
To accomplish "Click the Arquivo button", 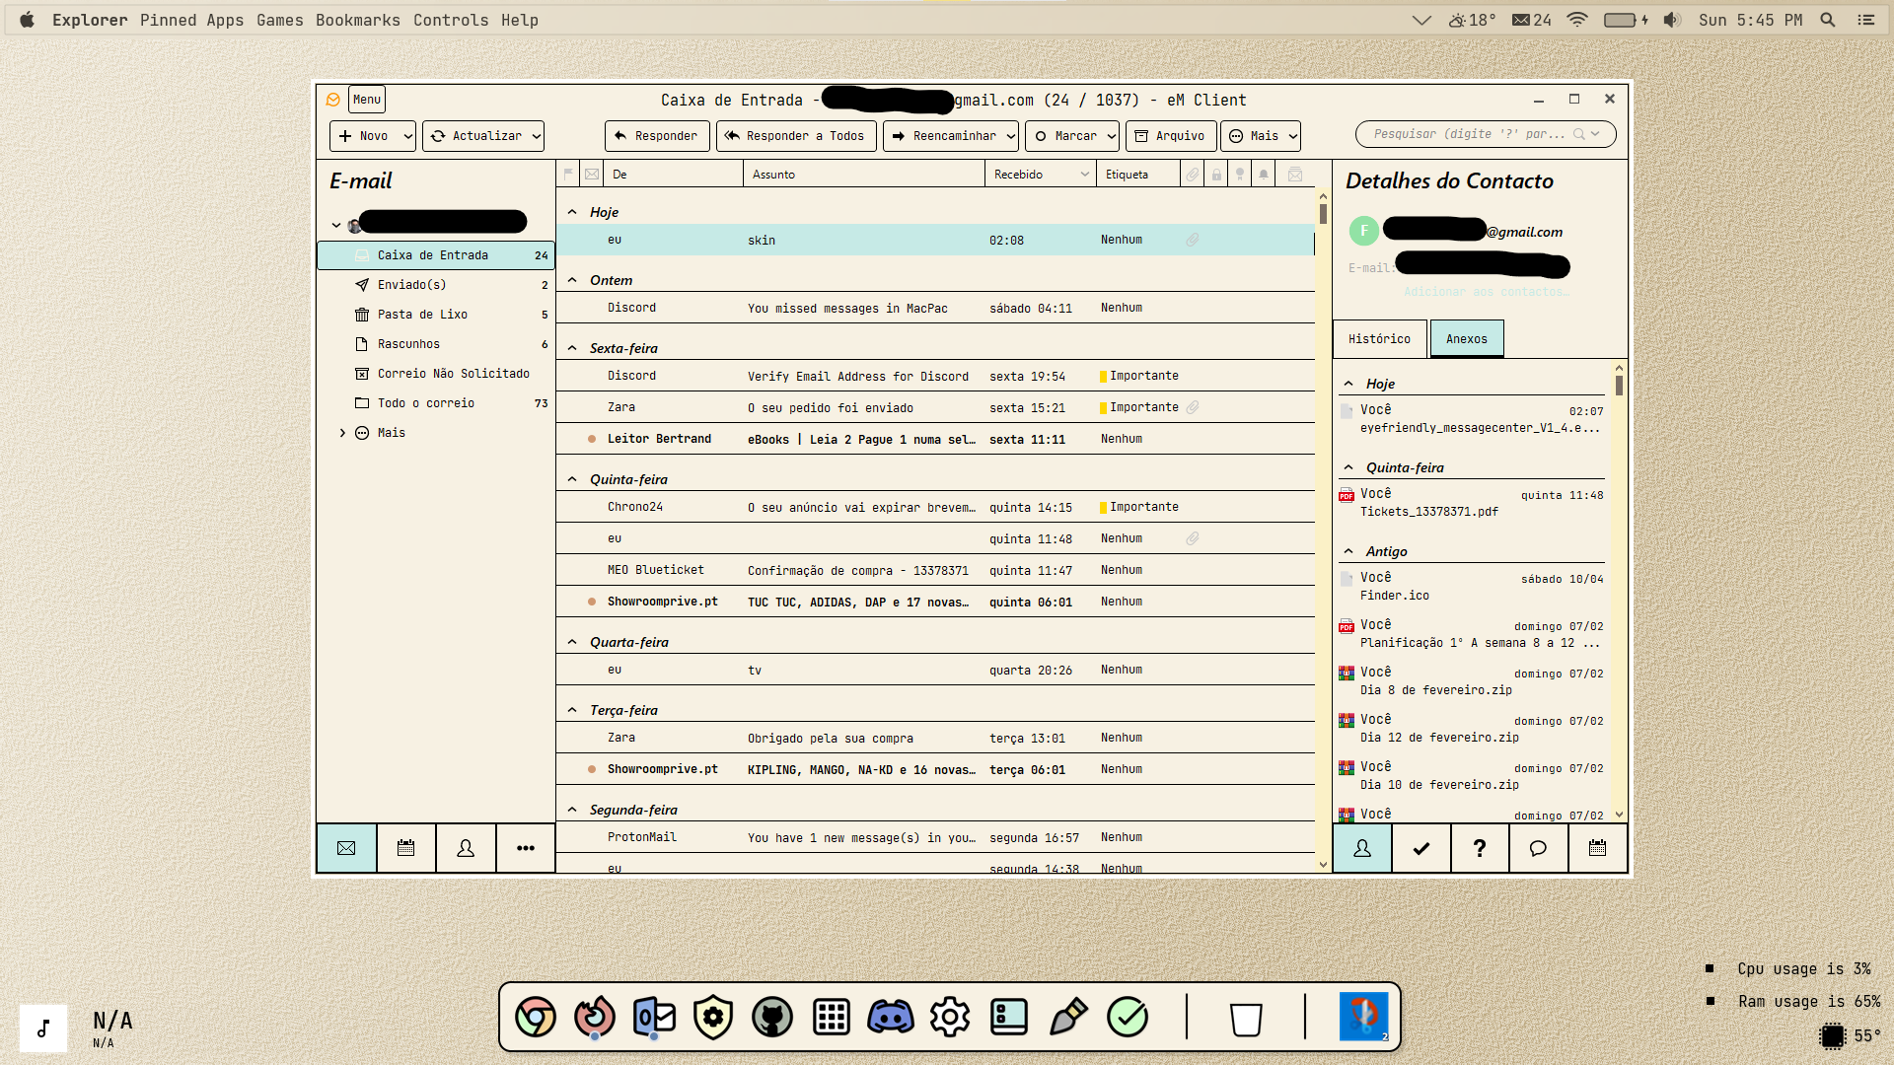I will coord(1170,136).
